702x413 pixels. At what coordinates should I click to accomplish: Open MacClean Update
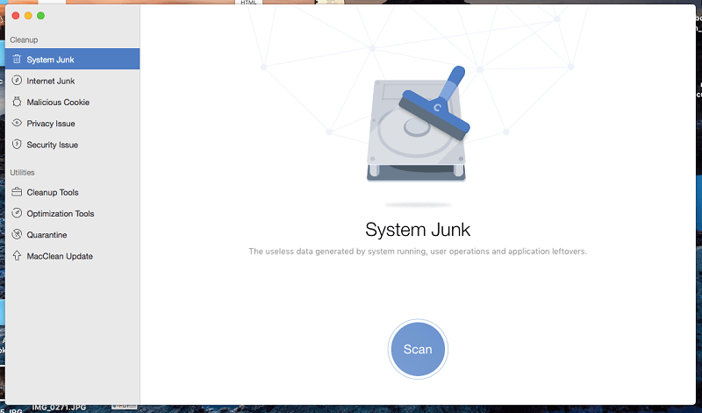pos(73,256)
